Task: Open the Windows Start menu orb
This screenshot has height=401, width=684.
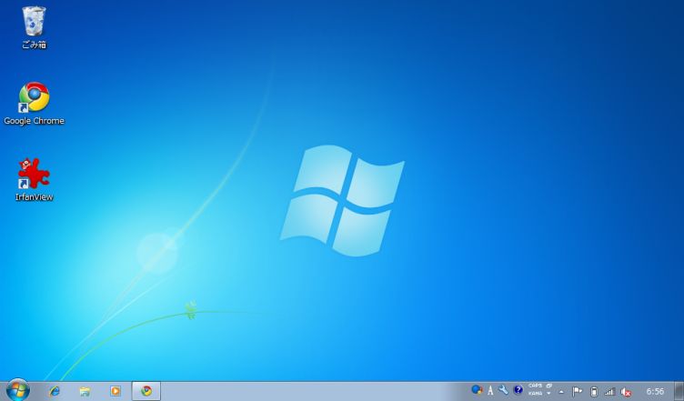Action: coord(18,390)
